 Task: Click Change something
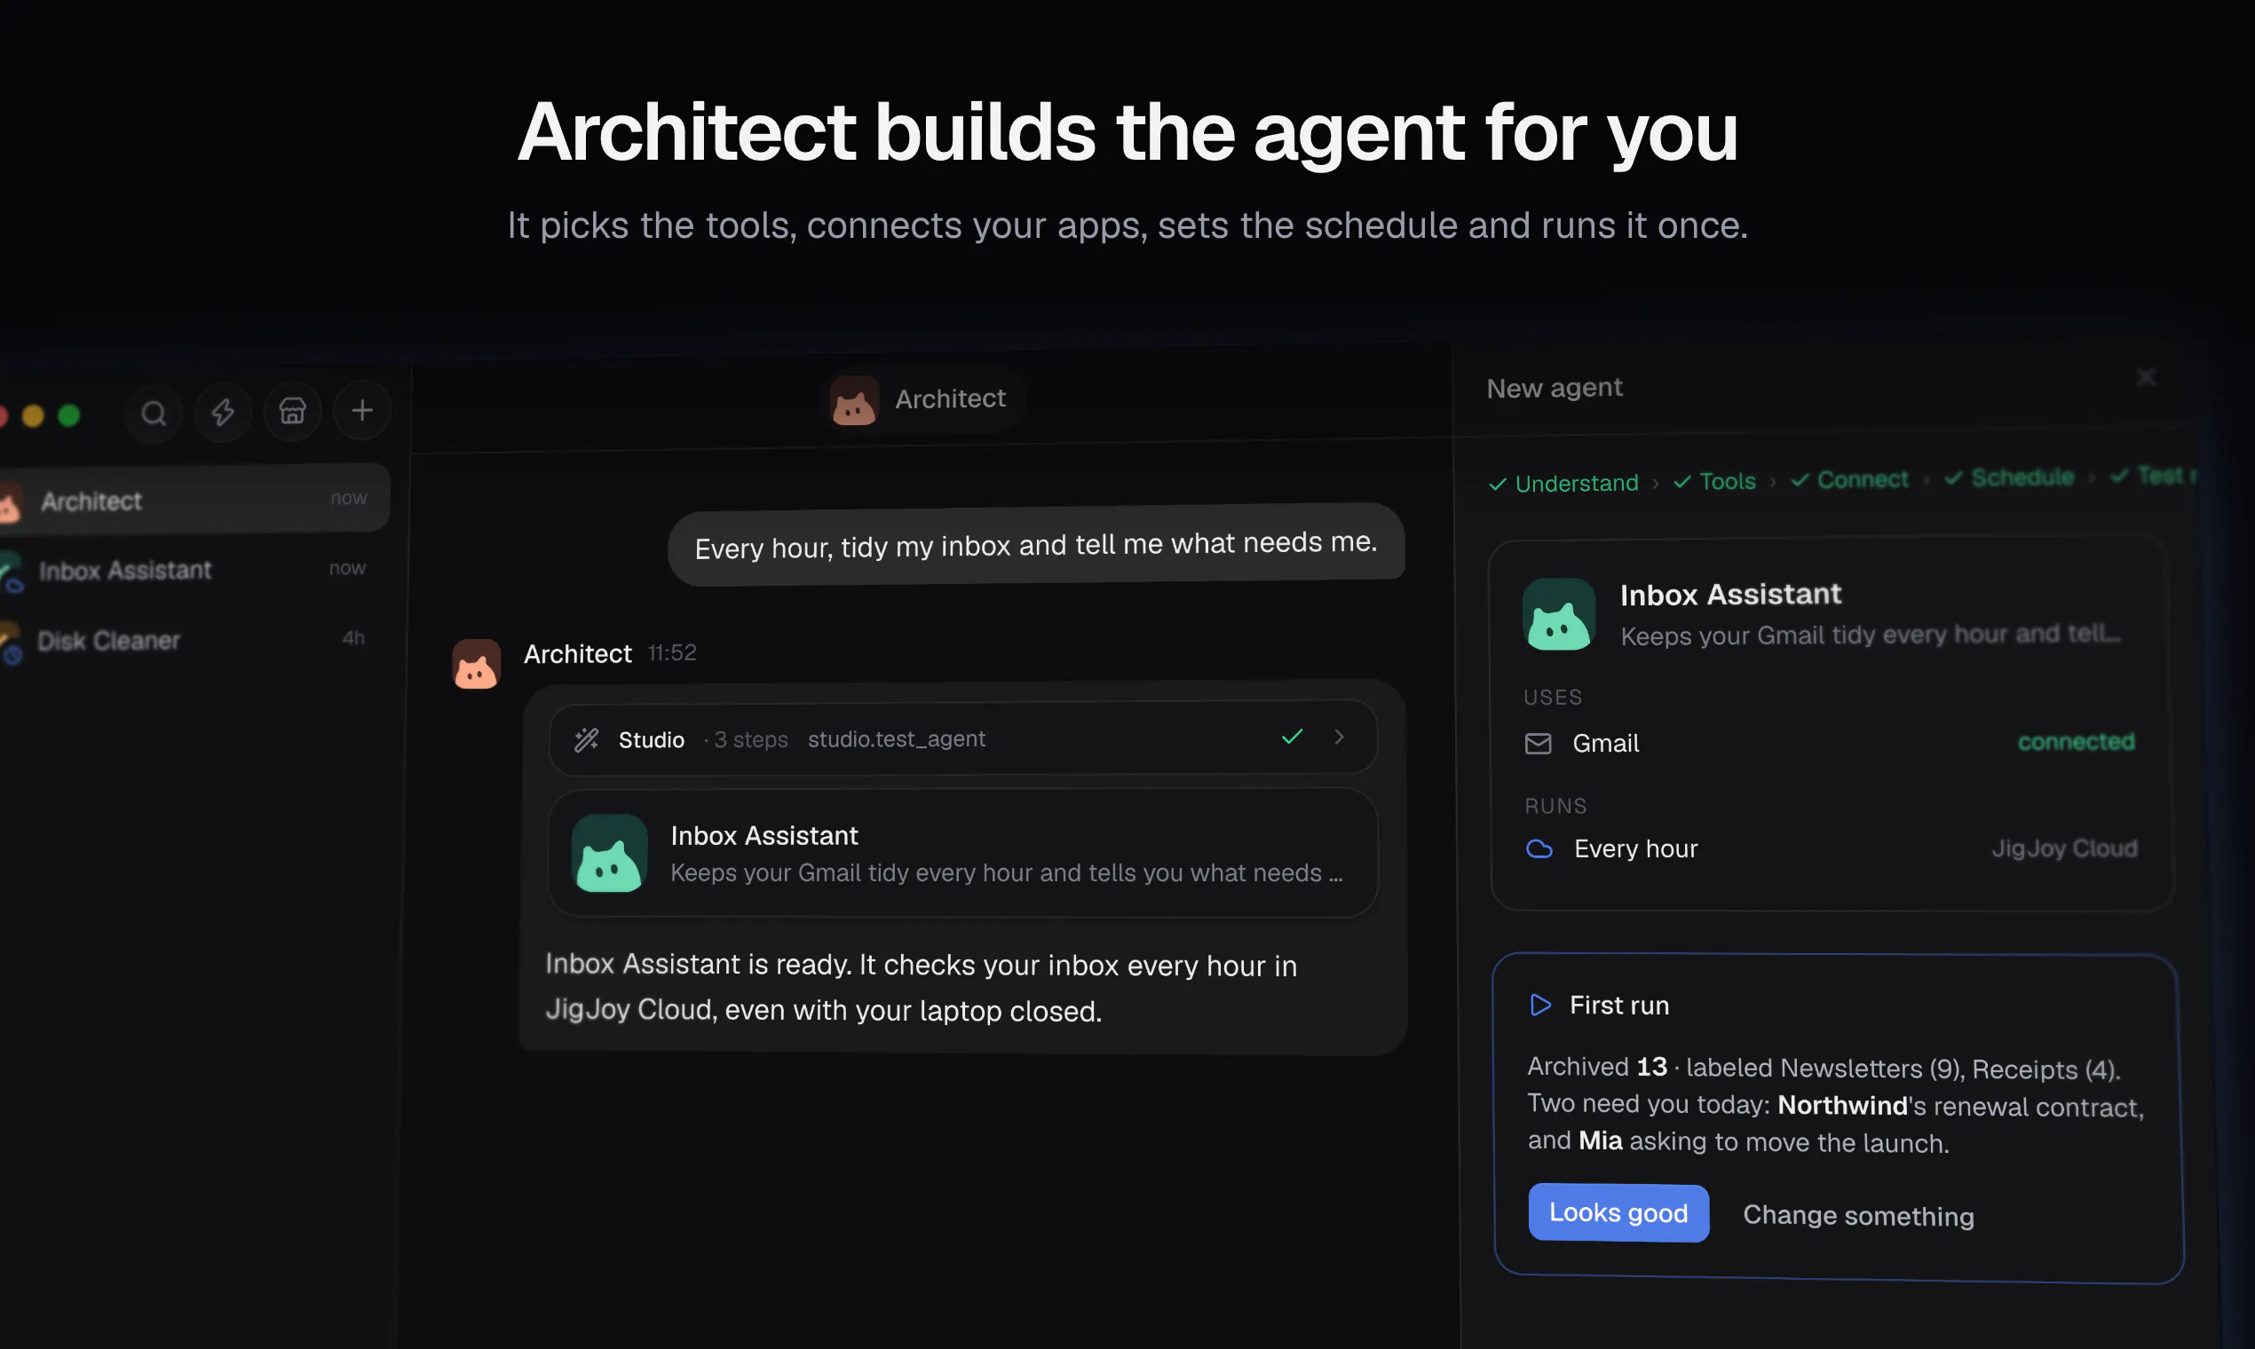1858,1216
